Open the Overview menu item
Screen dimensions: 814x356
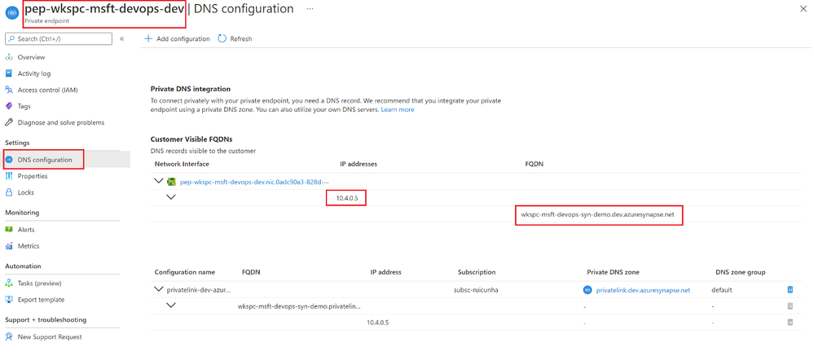[31, 57]
